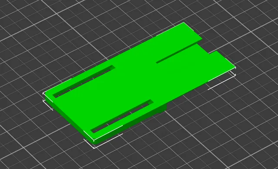Image resolution: width=278 pixels, height=169 pixels.
Task: Click the model's left short side edge
Action: 69,117
